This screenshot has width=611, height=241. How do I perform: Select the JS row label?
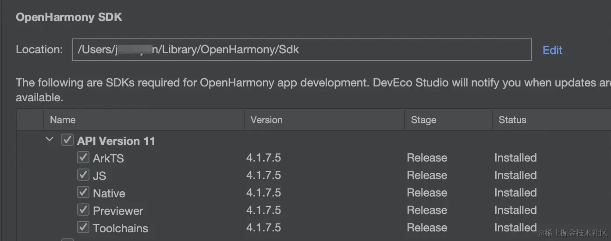(99, 176)
